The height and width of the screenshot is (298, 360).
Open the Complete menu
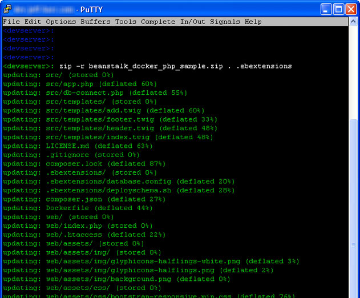158,22
